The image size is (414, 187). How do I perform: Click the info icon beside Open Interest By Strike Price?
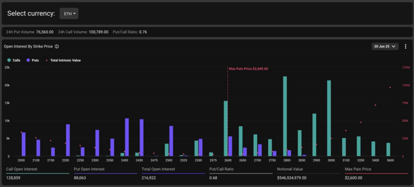click(57, 47)
